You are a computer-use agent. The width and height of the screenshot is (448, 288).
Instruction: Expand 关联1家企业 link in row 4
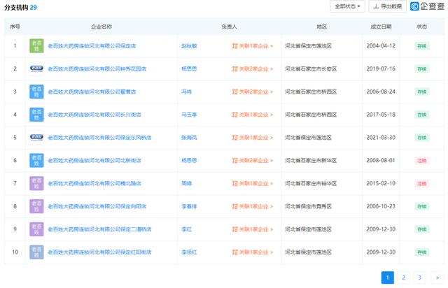pyautogui.click(x=253, y=115)
